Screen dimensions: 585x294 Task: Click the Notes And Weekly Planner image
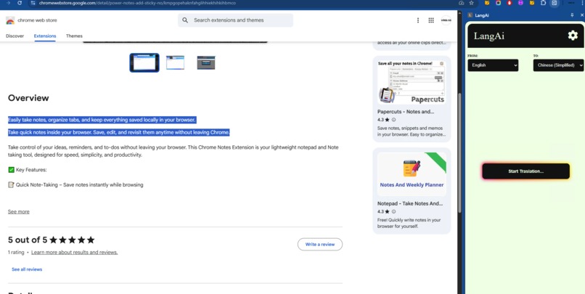[412, 174]
